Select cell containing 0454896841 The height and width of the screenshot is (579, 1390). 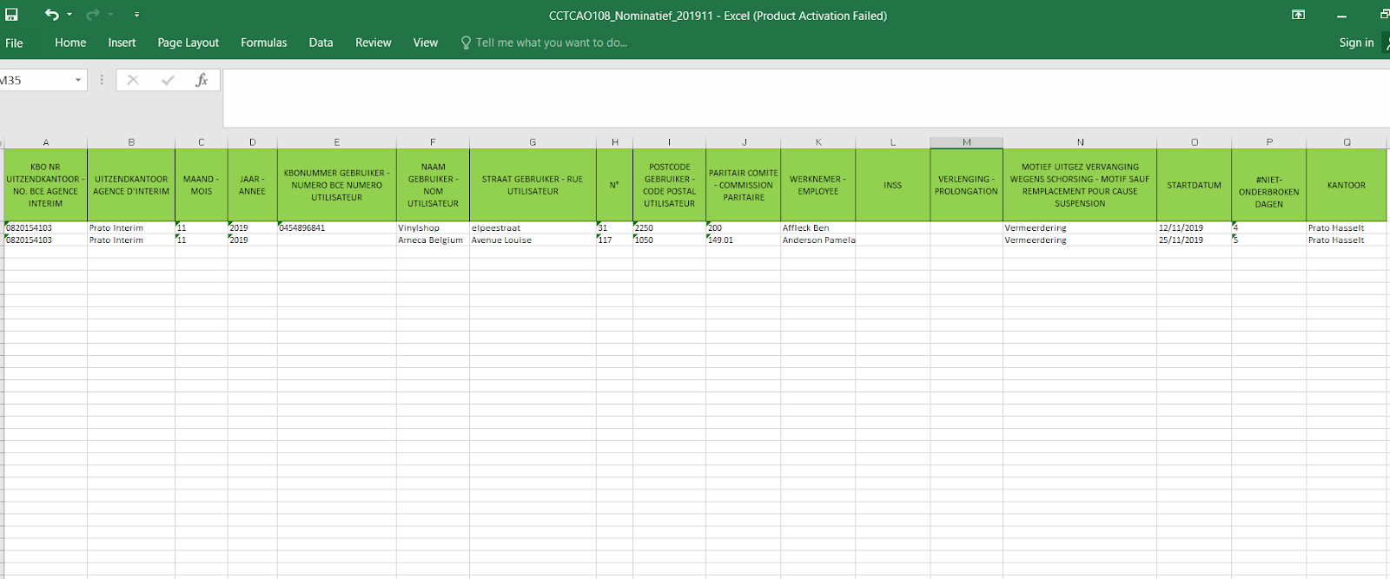(x=337, y=227)
